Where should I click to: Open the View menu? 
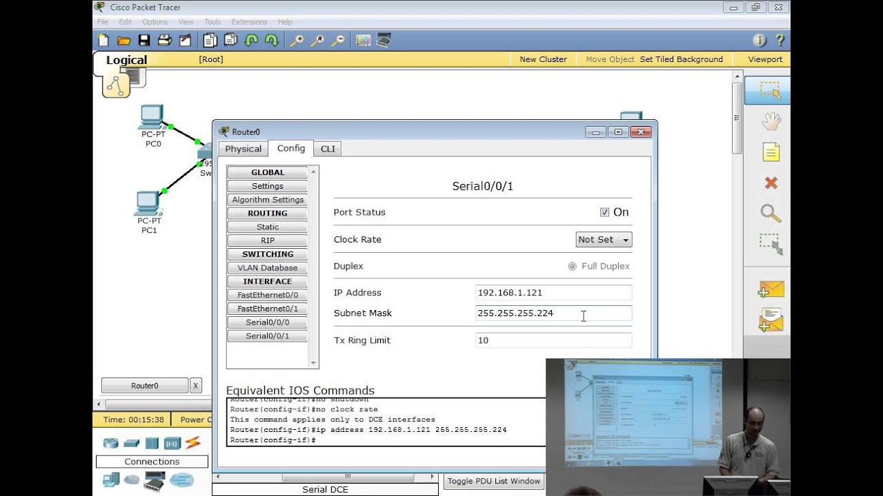[x=186, y=22]
